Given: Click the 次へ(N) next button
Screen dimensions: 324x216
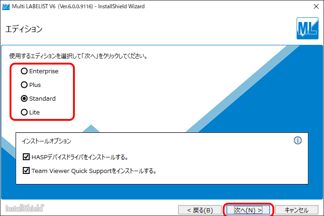Looking at the screenshot, I should 248,210.
